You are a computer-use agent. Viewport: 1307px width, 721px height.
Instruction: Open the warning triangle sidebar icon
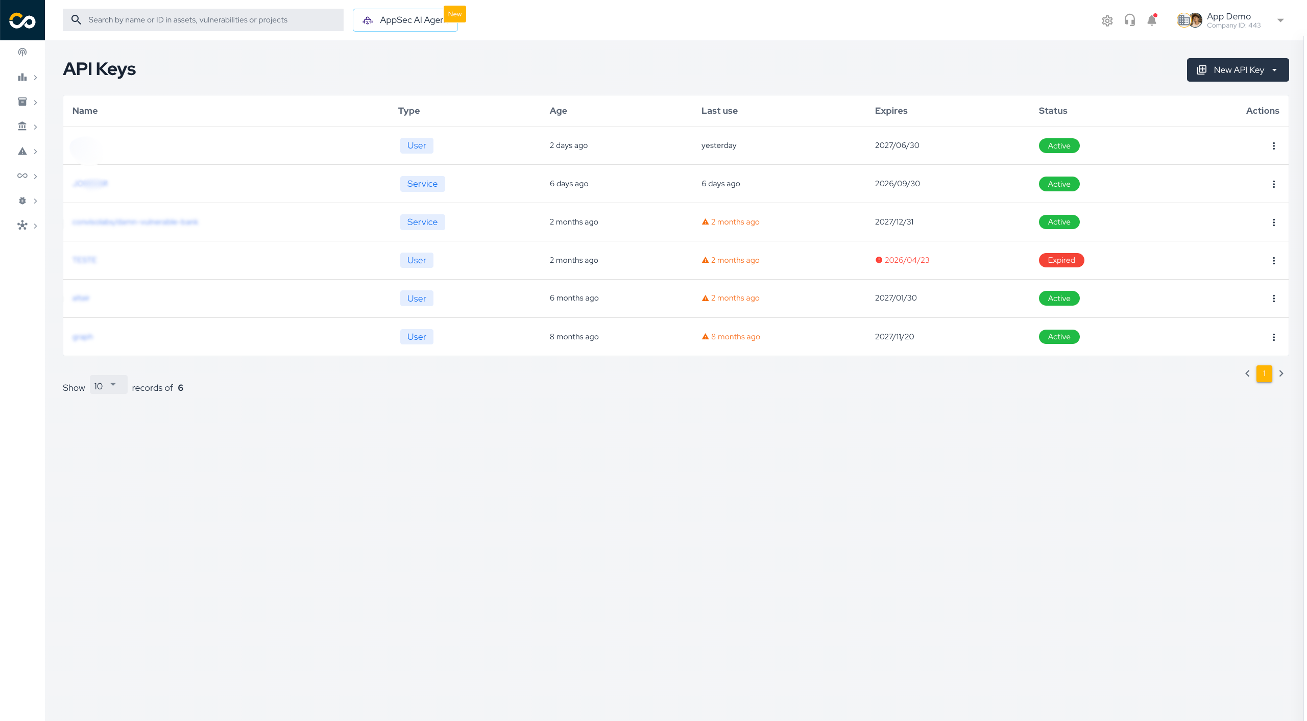22,152
